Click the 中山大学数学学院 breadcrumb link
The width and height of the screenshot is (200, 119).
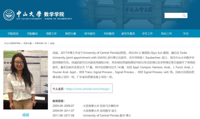[12, 43]
